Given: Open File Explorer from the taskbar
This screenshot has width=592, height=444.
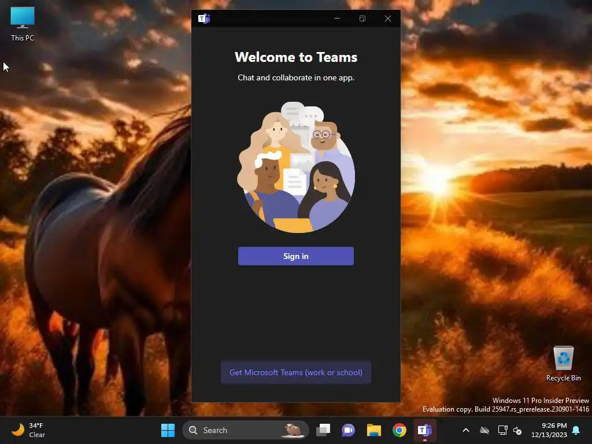Looking at the screenshot, I should coord(374,430).
